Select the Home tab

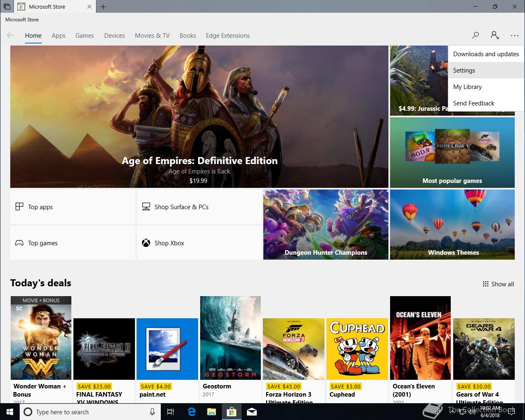33,36
